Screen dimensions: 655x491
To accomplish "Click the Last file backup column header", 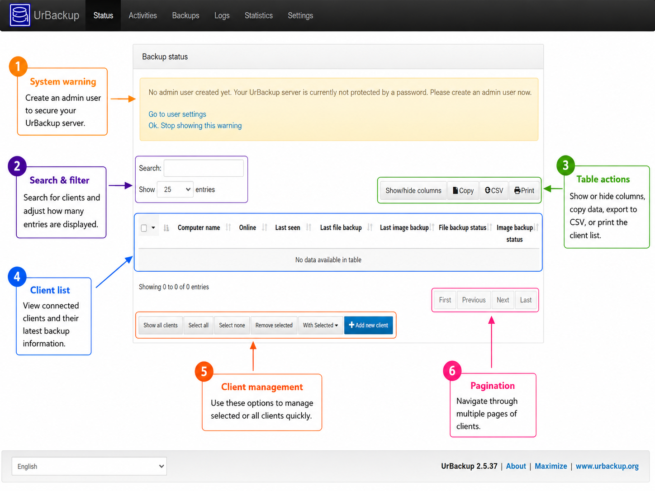I will (x=341, y=227).
